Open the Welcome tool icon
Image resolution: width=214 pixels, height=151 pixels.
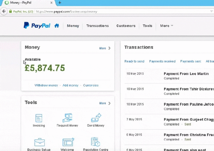point(68,142)
